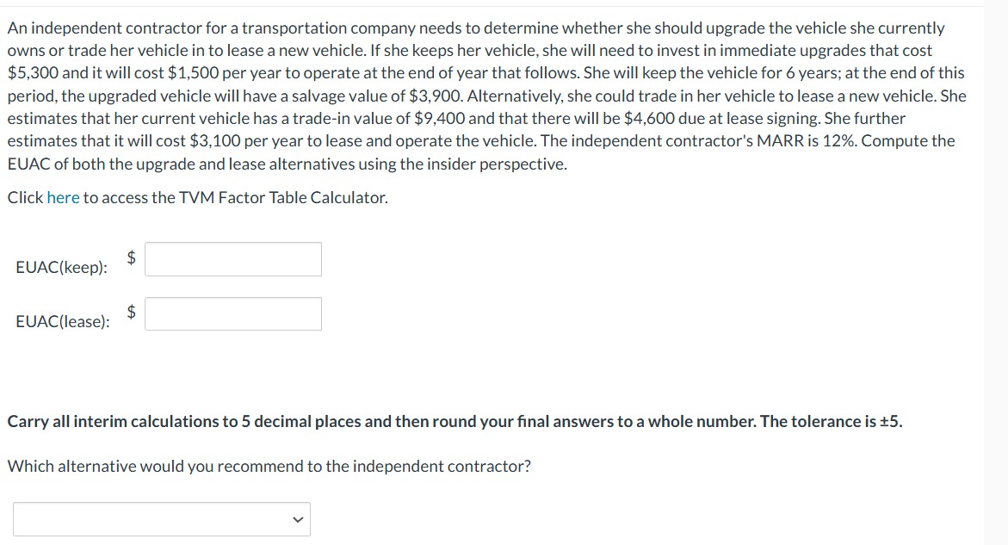Click the bold 'Carry all interim calculations' instruction
Screen dimensions: 1008x545
[455, 422]
